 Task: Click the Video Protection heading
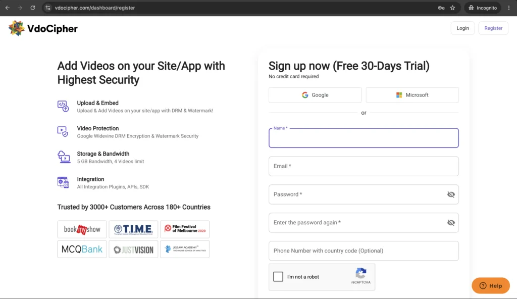tap(97, 128)
